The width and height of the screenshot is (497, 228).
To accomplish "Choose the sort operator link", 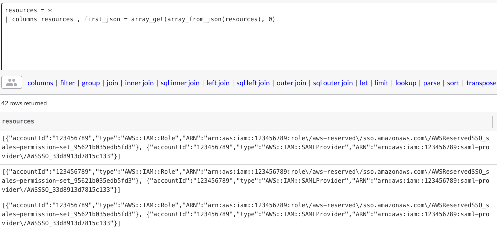I will [x=453, y=83].
